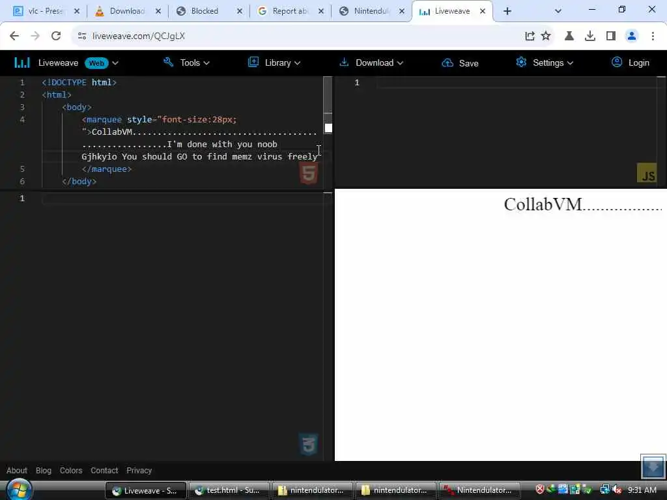Image resolution: width=667 pixels, height=500 pixels.
Task: Toggle the browser side panel
Action: 611,36
